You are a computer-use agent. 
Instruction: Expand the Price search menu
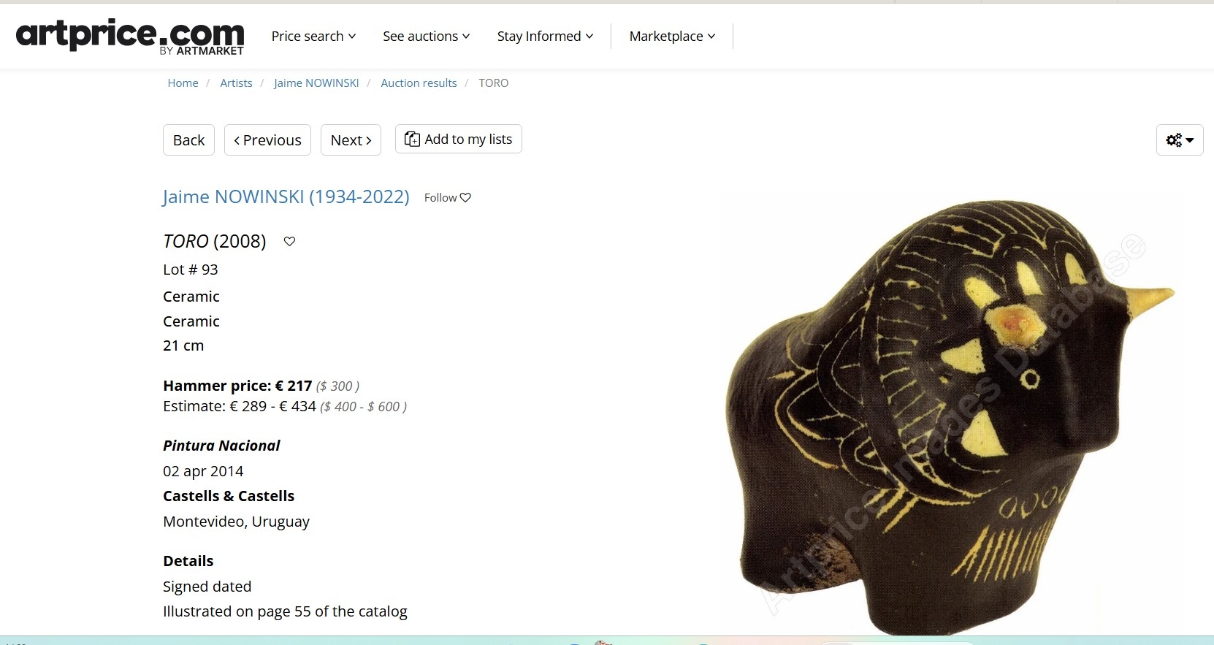313,36
